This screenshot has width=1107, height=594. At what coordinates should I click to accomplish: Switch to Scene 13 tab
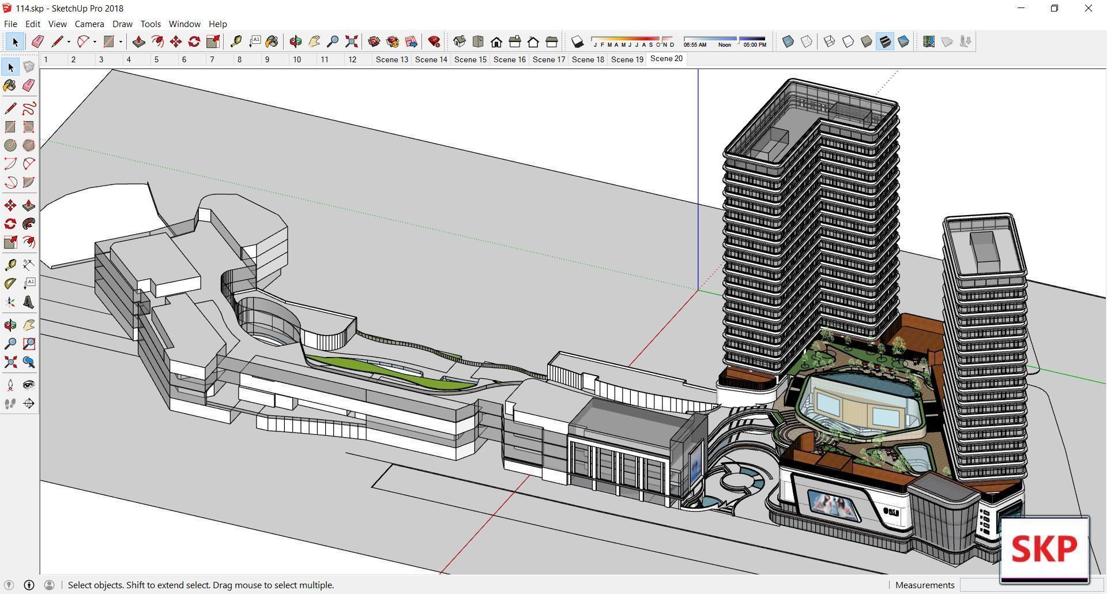coord(391,59)
